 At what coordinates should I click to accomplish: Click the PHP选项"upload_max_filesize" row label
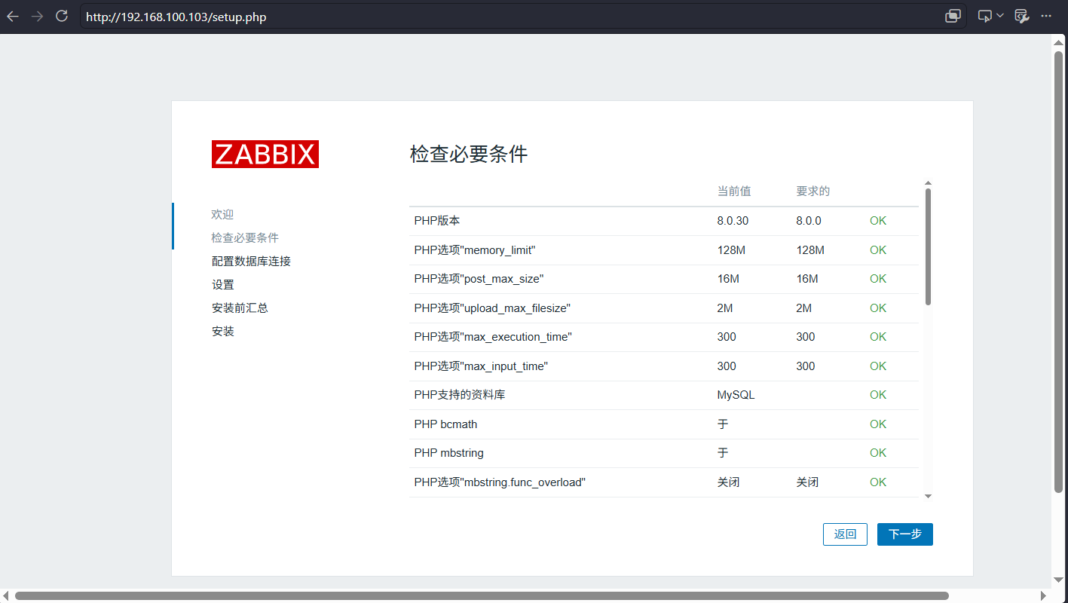point(492,308)
